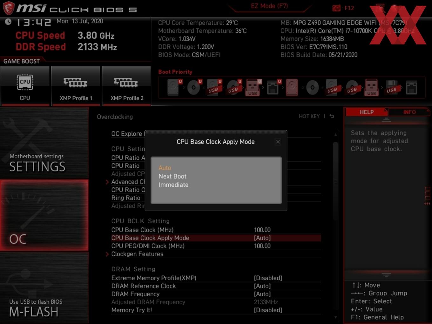Click the GAME BOOST header label
The image size is (432, 324).
(22, 61)
